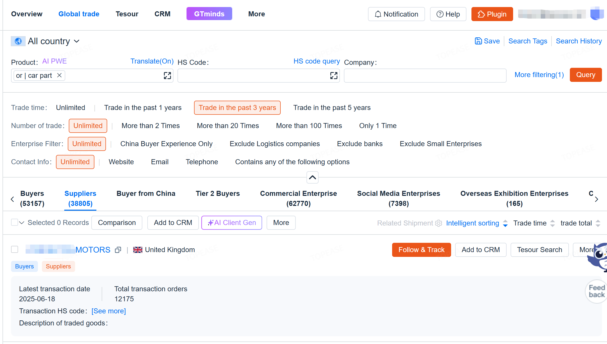Open the selection dropdown arrow beside checkbox

coord(22,222)
